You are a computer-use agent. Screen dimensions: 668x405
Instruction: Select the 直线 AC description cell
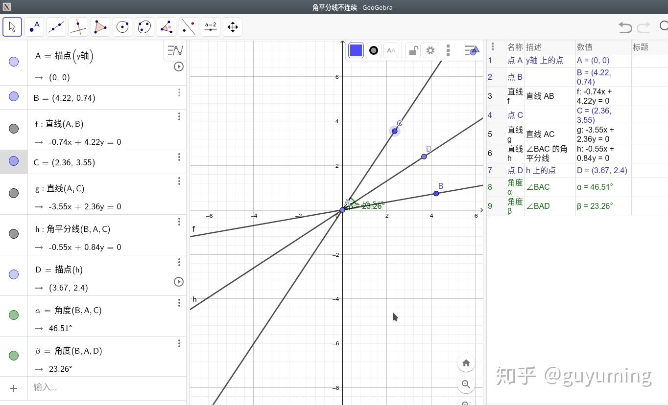(x=550, y=134)
